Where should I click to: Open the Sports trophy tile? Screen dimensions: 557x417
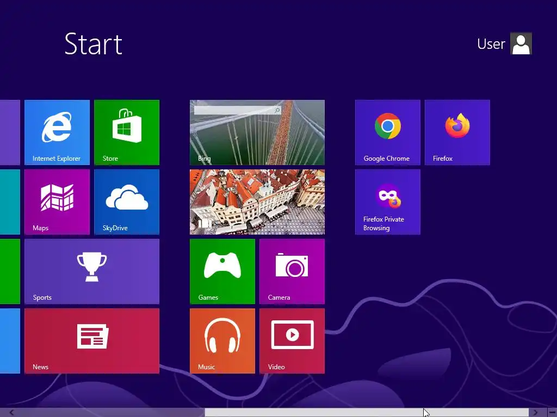point(91,271)
